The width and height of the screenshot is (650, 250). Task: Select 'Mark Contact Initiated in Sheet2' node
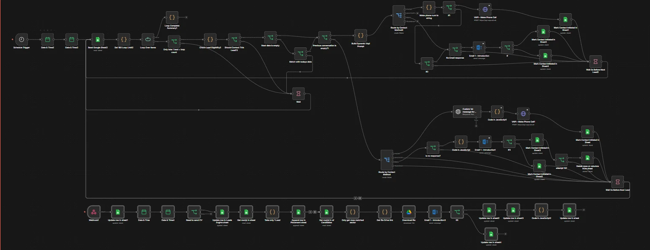pos(543,31)
